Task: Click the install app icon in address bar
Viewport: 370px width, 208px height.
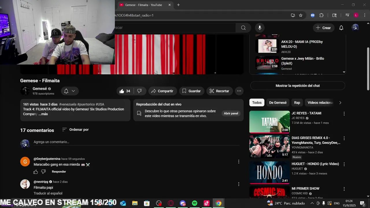Action: (x=293, y=15)
